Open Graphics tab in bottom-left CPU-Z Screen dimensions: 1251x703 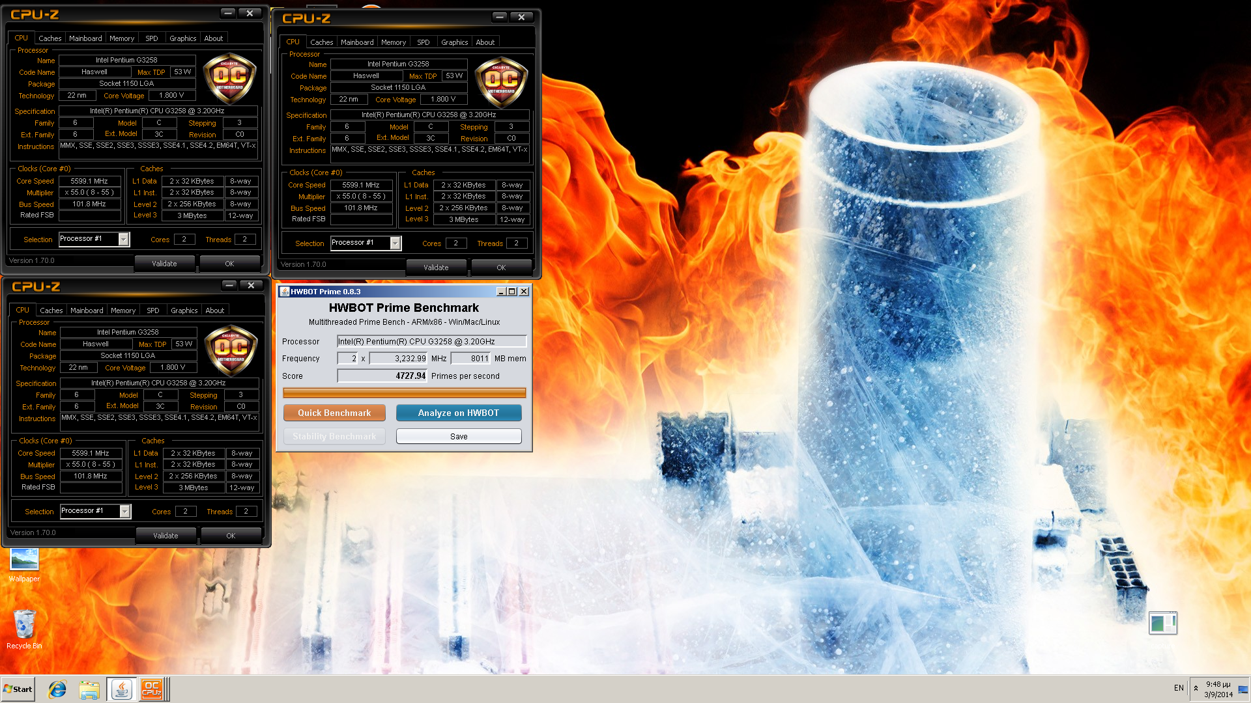184,310
